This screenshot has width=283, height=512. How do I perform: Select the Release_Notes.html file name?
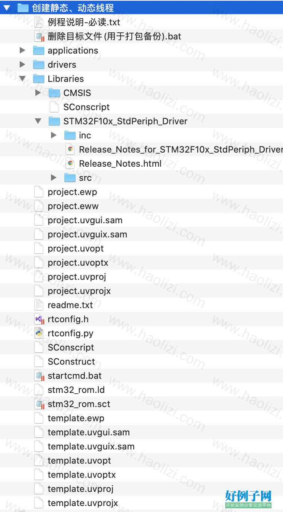pyautogui.click(x=120, y=163)
